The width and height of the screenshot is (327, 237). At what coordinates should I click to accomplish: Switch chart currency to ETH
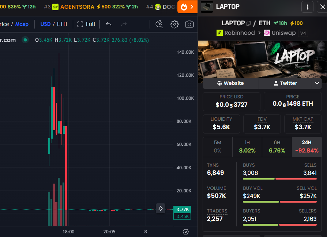click(x=62, y=24)
